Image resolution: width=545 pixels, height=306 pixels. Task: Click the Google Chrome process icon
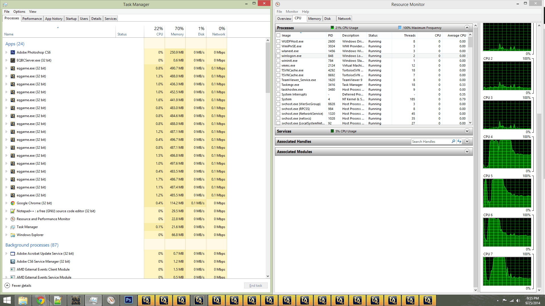[13, 203]
